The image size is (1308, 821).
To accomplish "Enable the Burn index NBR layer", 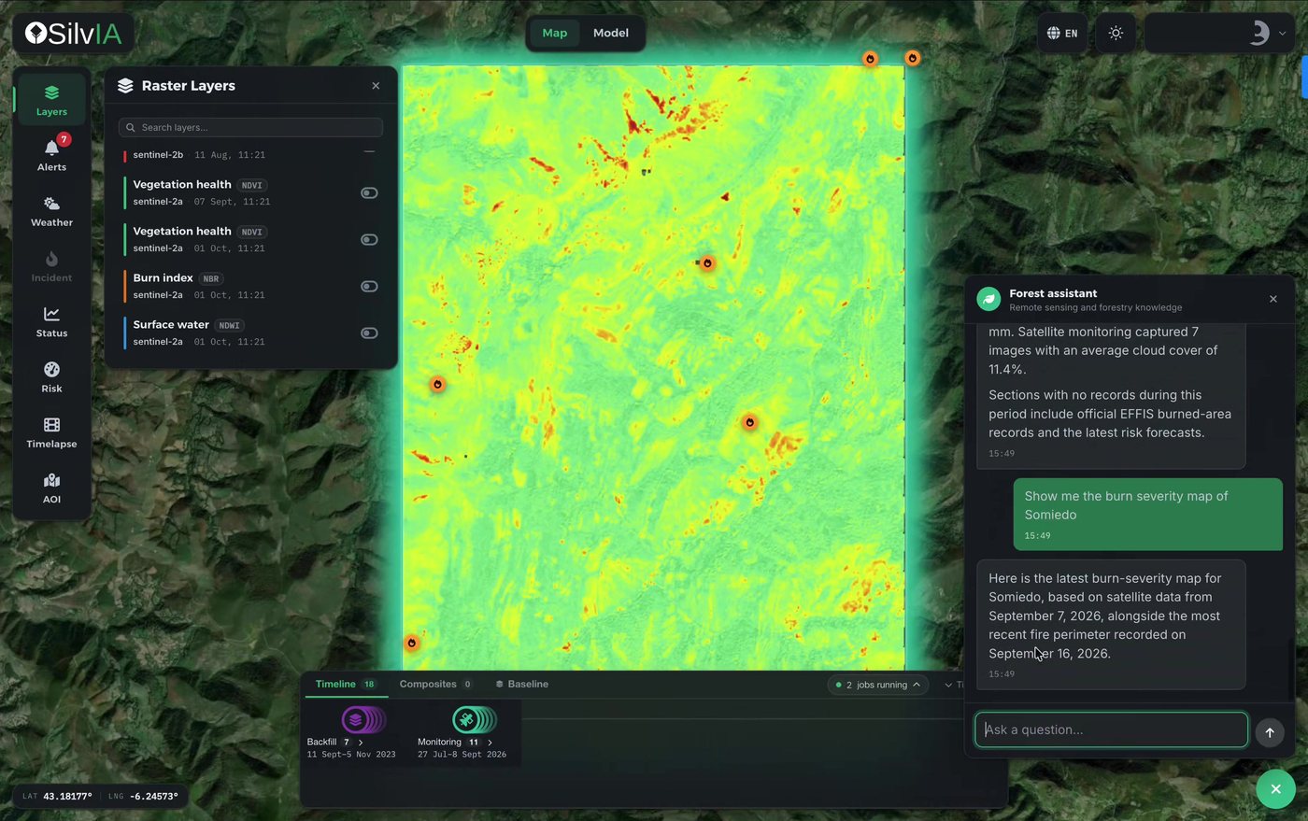I will (369, 287).
